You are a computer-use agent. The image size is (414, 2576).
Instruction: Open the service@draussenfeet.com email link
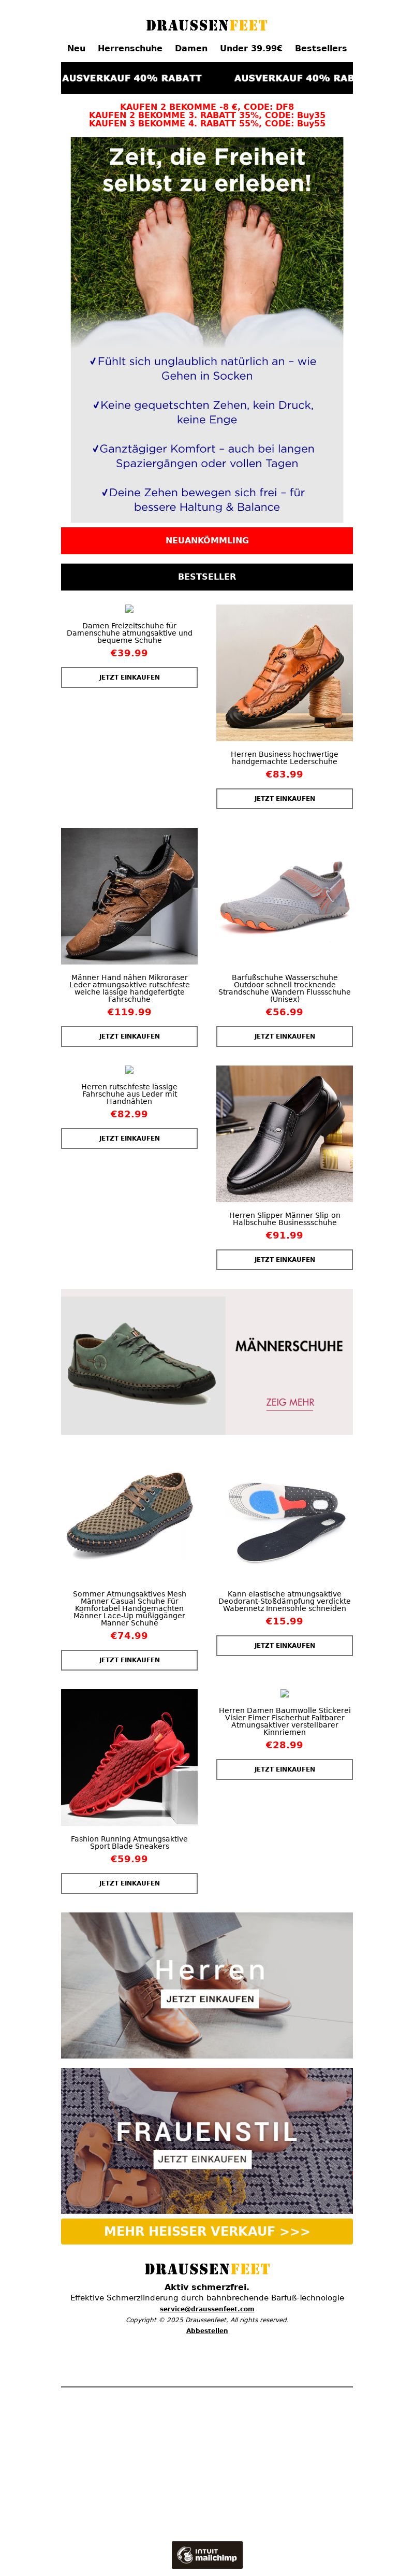click(x=207, y=2309)
